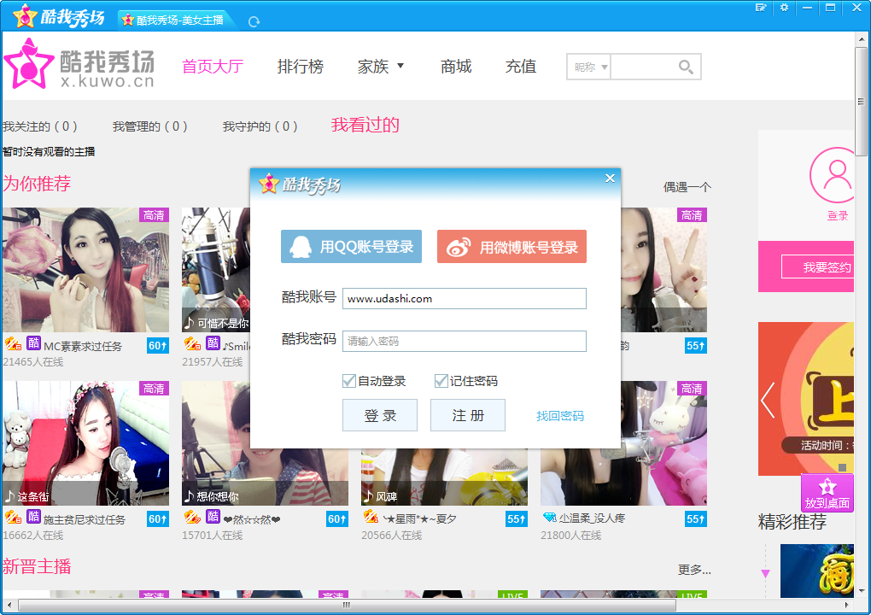Toggle the 自动登录 checkbox
Screen dimensions: 871x615
349,381
